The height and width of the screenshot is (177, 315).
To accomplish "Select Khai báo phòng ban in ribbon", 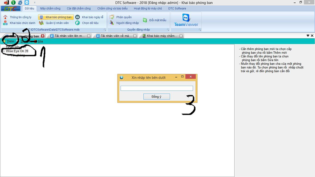I will coord(56,17).
